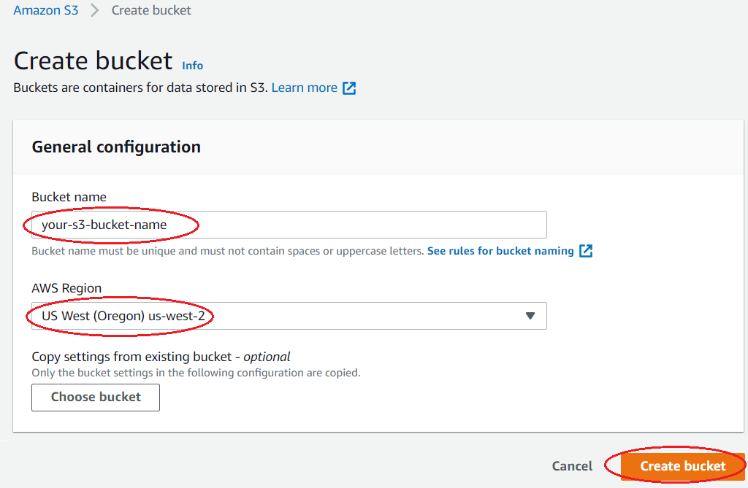748x488 pixels.
Task: Open the Info link beside the heading
Action: click(193, 66)
